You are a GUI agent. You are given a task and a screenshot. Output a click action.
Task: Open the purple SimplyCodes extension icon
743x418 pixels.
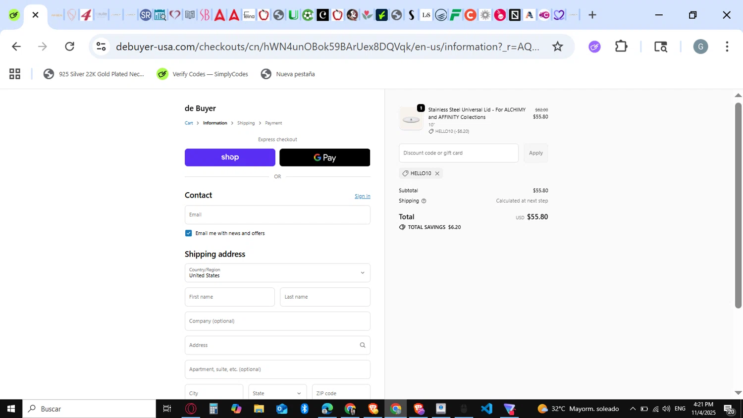coord(594,47)
